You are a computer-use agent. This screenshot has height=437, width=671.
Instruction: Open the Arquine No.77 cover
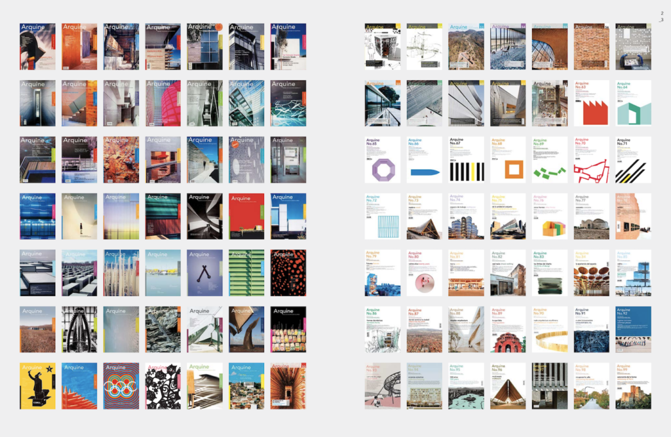[x=592, y=216]
